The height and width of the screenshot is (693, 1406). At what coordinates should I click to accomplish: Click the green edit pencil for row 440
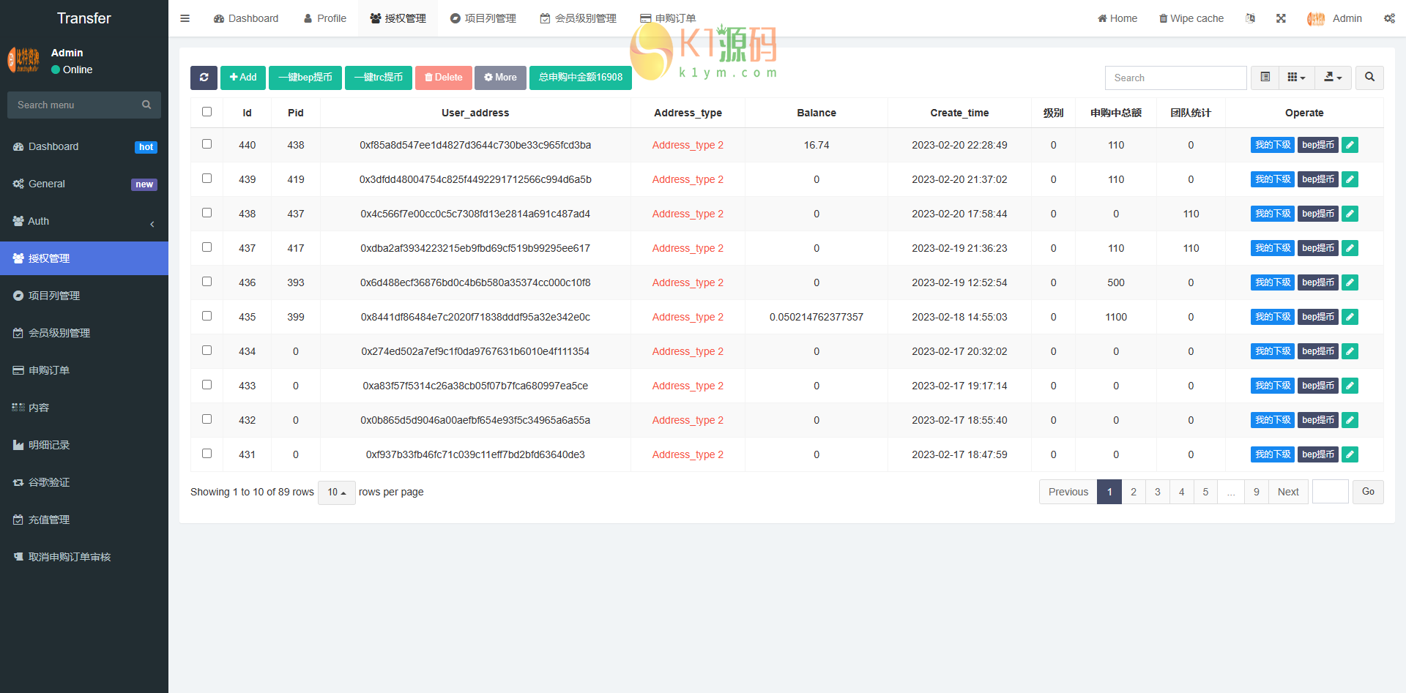(x=1350, y=145)
